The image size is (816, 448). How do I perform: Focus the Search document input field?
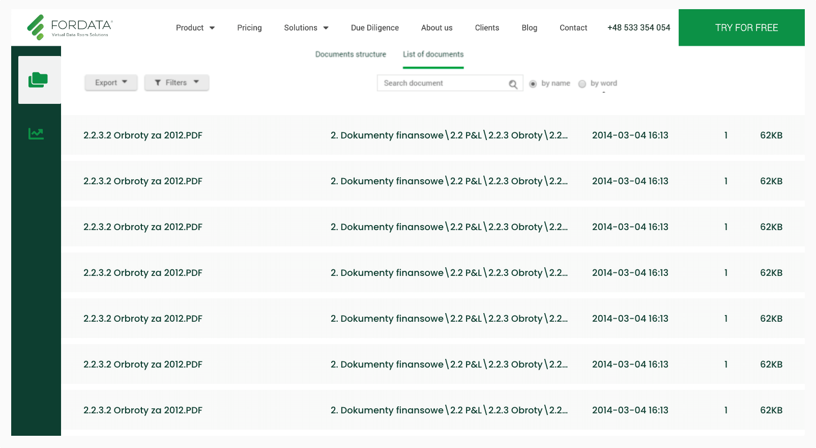pos(443,83)
